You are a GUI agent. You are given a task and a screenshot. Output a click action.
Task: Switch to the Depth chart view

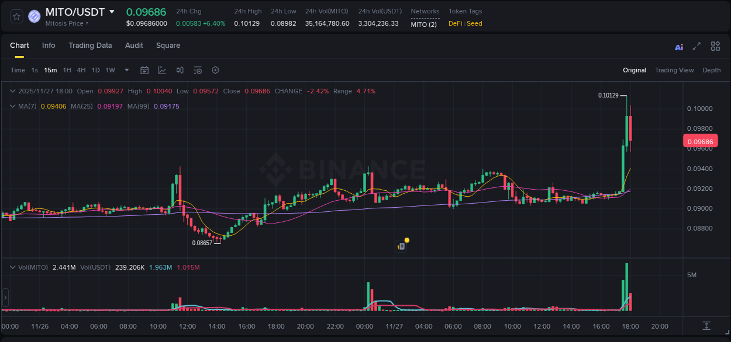[x=712, y=70]
